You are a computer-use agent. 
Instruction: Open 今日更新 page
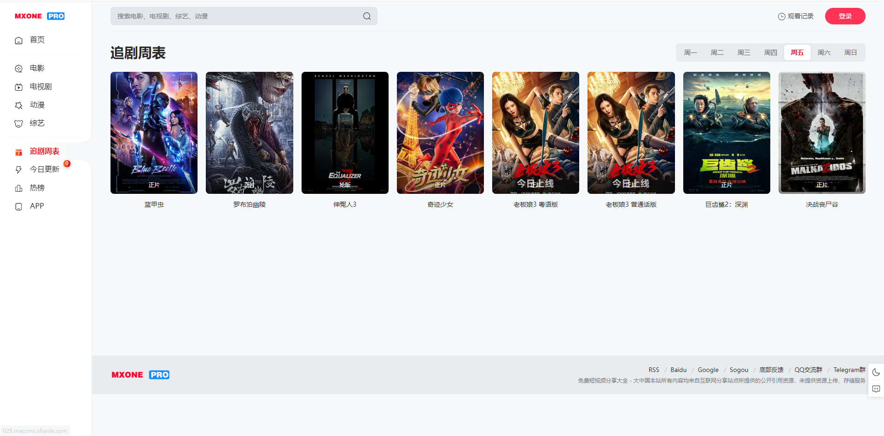point(45,169)
